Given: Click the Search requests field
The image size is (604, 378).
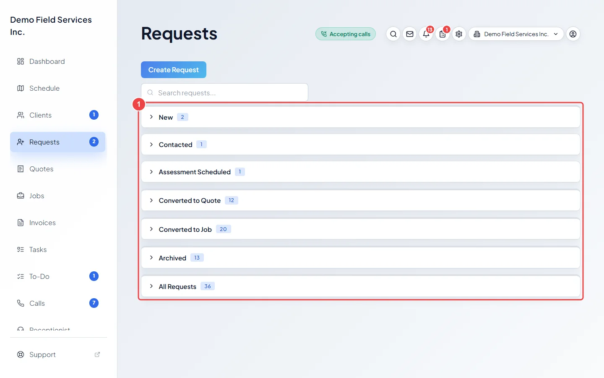Looking at the screenshot, I should [x=224, y=92].
